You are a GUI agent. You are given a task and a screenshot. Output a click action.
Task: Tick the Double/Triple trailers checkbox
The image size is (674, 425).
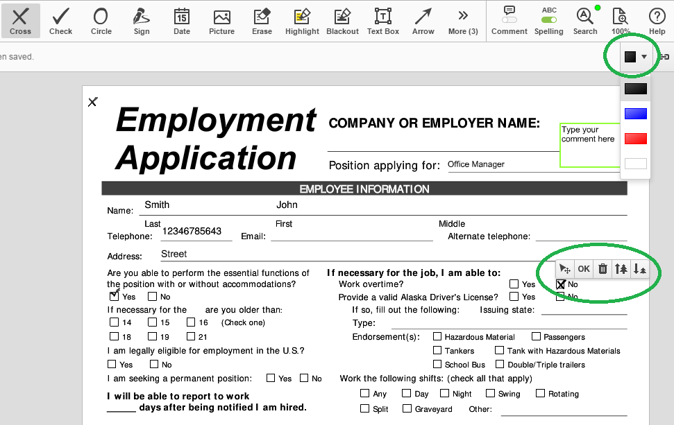(500, 364)
